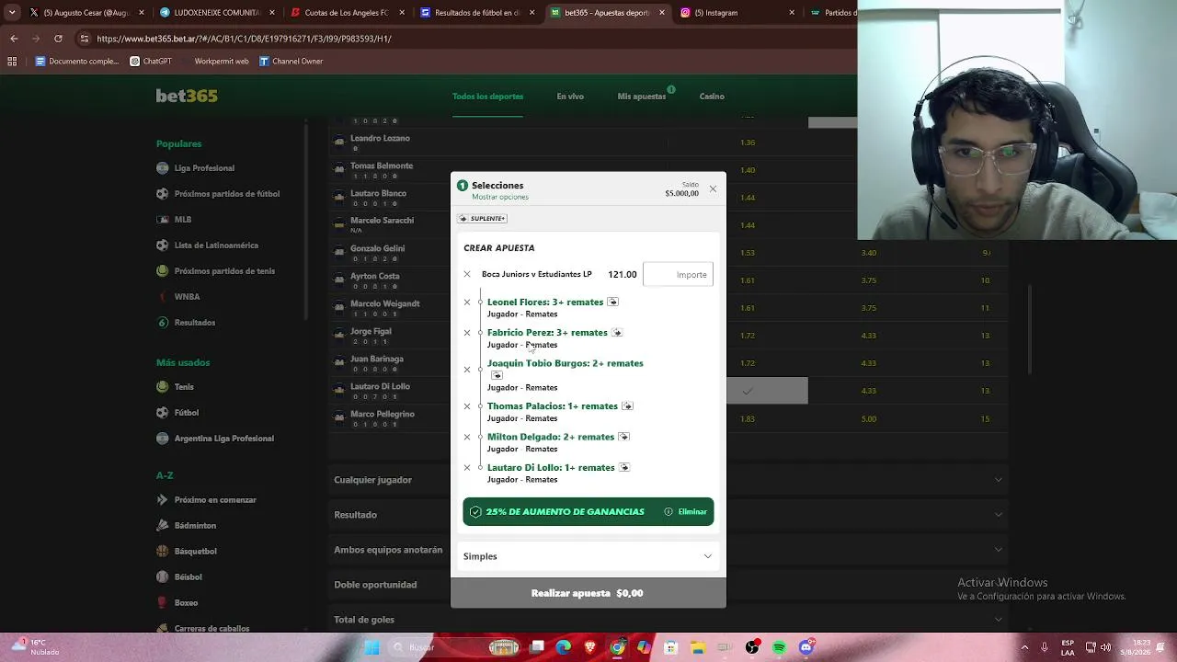Deselect the checked Lautaro Di Lollo odds cell
The height and width of the screenshot is (662, 1177).
pyautogui.click(x=767, y=391)
